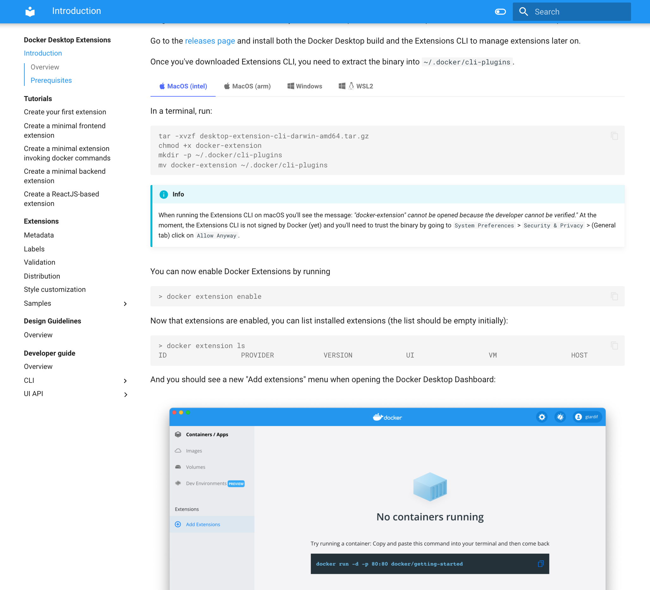Switch to the WSL2 tab
The image size is (650, 590).
point(356,86)
